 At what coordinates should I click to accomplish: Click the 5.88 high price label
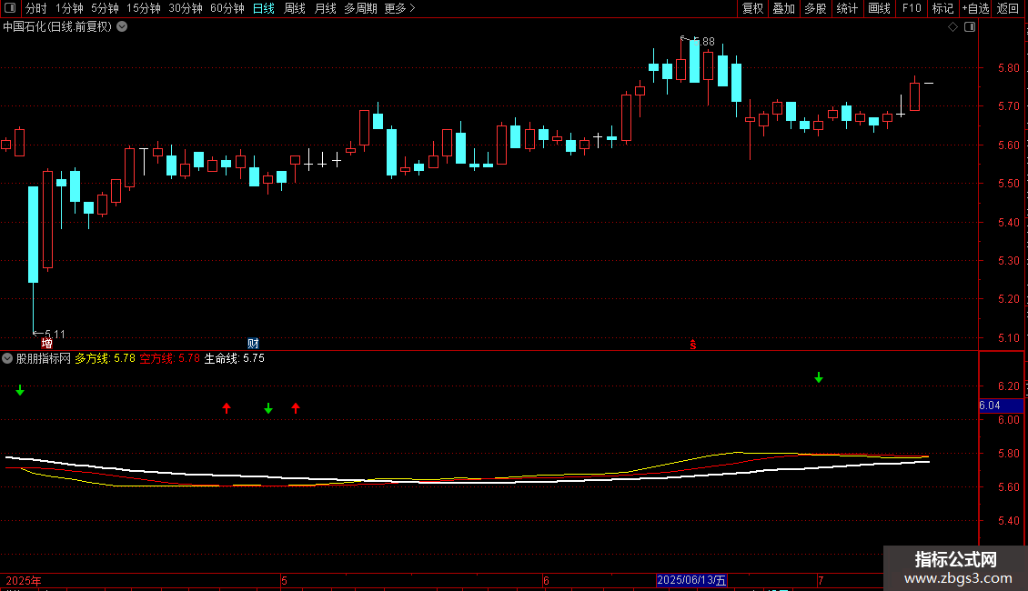704,41
